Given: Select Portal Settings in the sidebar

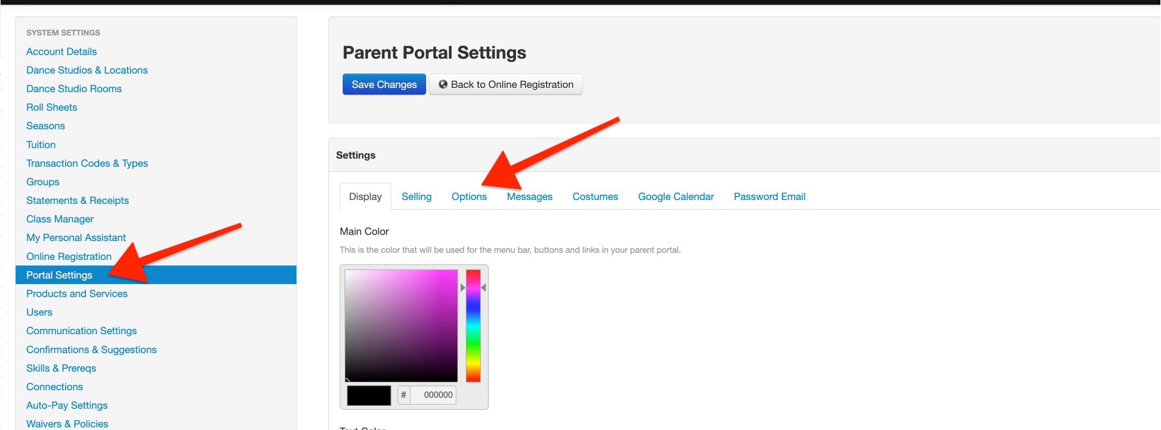Looking at the screenshot, I should [59, 275].
